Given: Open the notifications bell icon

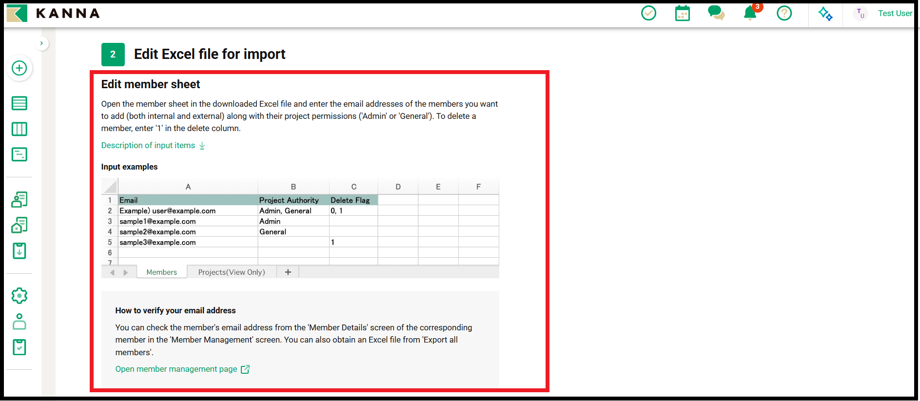Looking at the screenshot, I should pyautogui.click(x=750, y=13).
